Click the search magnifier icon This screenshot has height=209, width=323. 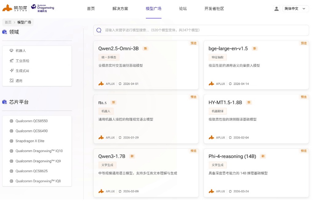99,30
